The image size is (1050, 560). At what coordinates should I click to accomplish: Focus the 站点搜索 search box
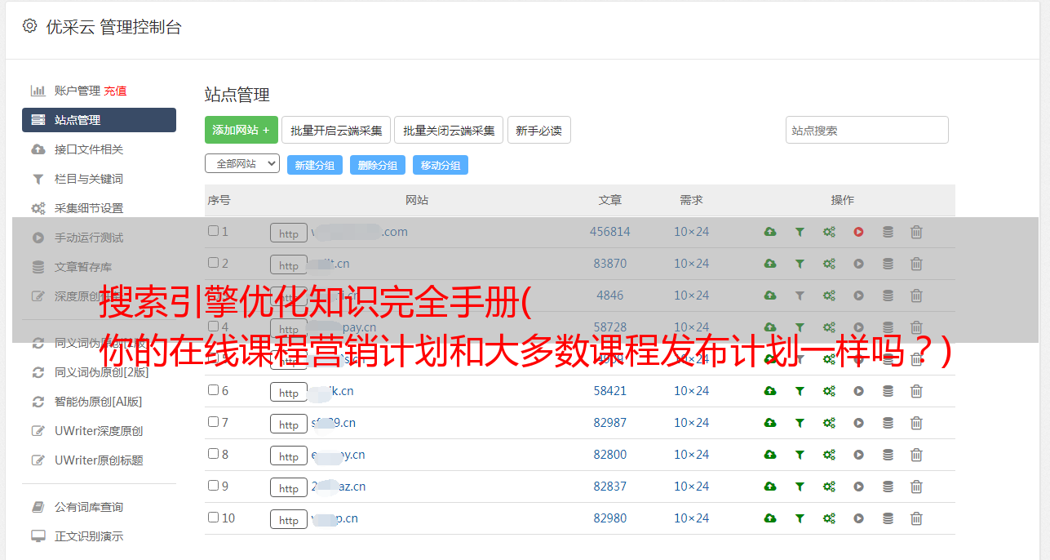tap(867, 130)
